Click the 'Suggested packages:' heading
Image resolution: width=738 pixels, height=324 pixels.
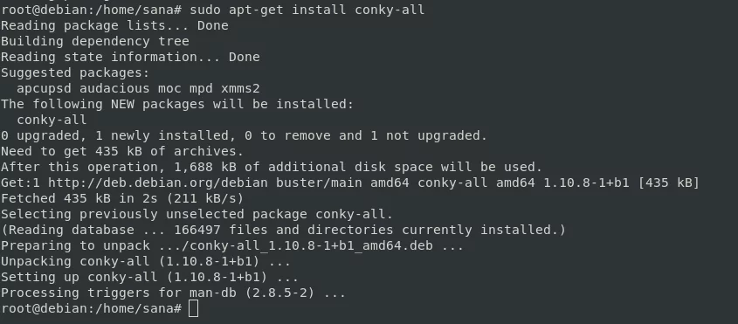[x=75, y=73]
